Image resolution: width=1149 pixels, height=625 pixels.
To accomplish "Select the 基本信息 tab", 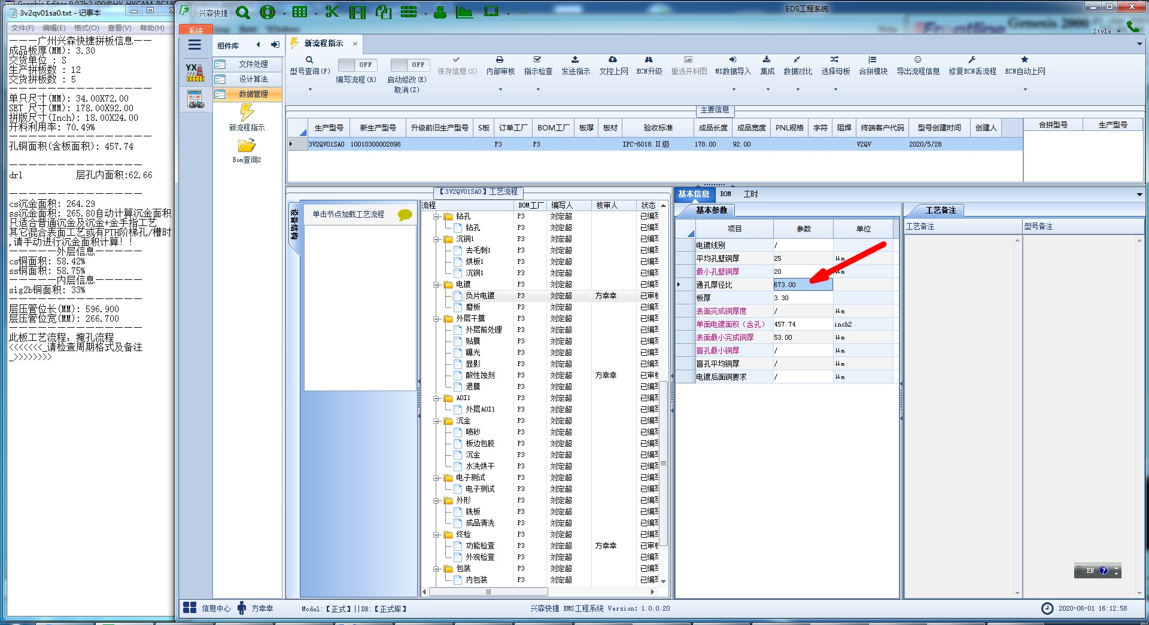I will pos(694,194).
